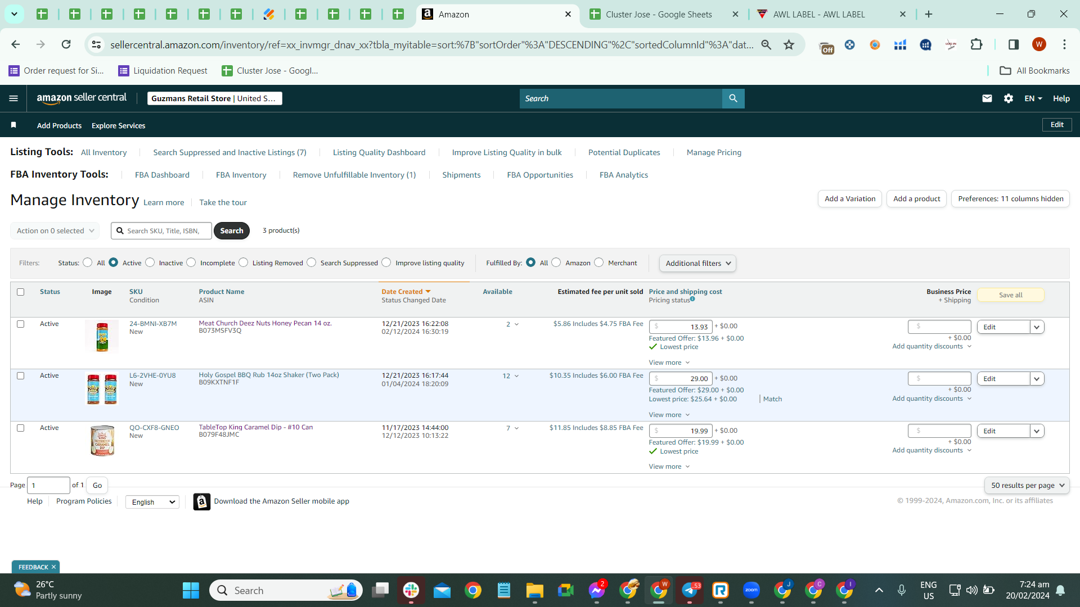Click the magnifier search button in header
This screenshot has height=607, width=1080.
(733, 98)
